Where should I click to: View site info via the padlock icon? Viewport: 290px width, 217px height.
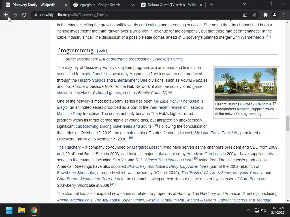[36, 15]
